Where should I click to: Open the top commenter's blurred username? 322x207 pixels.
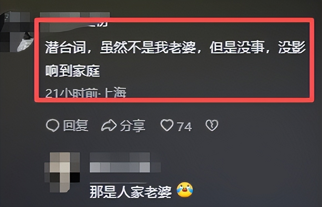point(75,22)
